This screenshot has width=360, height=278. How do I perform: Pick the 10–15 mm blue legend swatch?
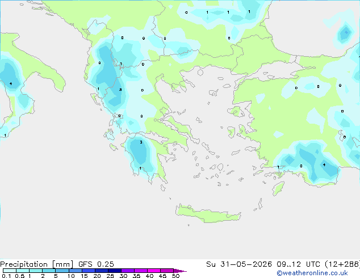click(x=75, y=271)
